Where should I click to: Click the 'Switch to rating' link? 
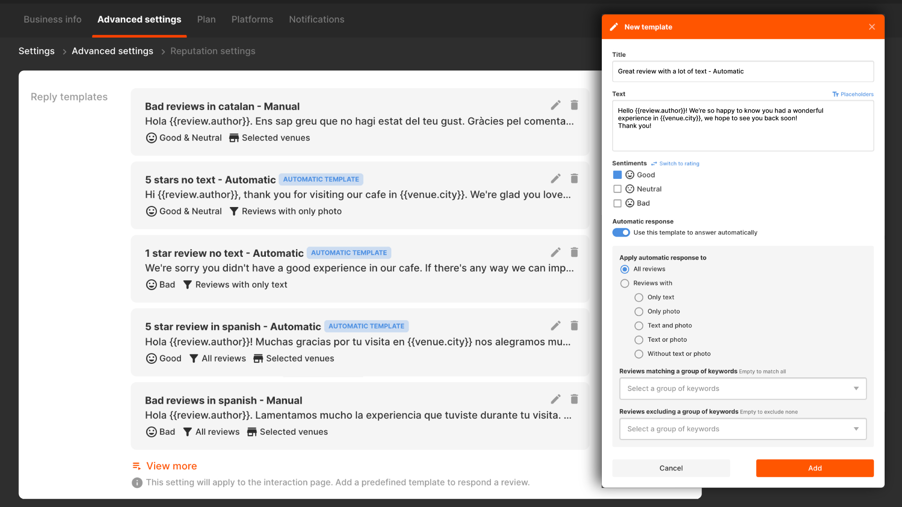[x=679, y=164]
